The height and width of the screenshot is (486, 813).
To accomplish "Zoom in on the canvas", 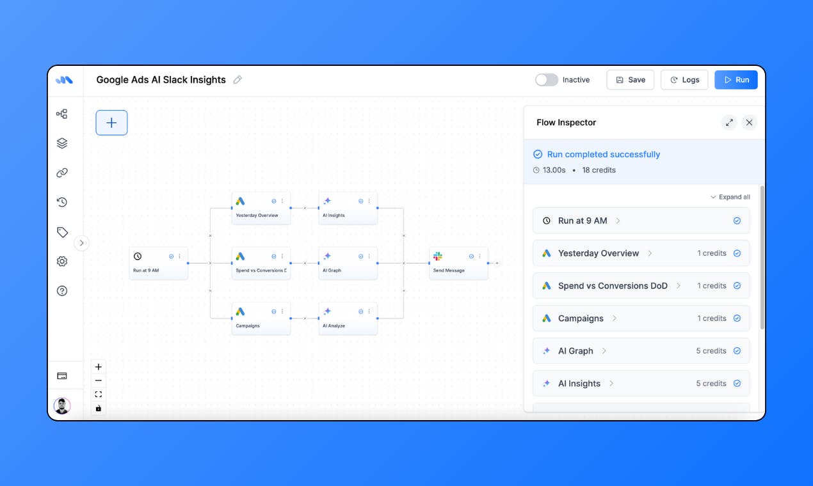I will pos(99,367).
